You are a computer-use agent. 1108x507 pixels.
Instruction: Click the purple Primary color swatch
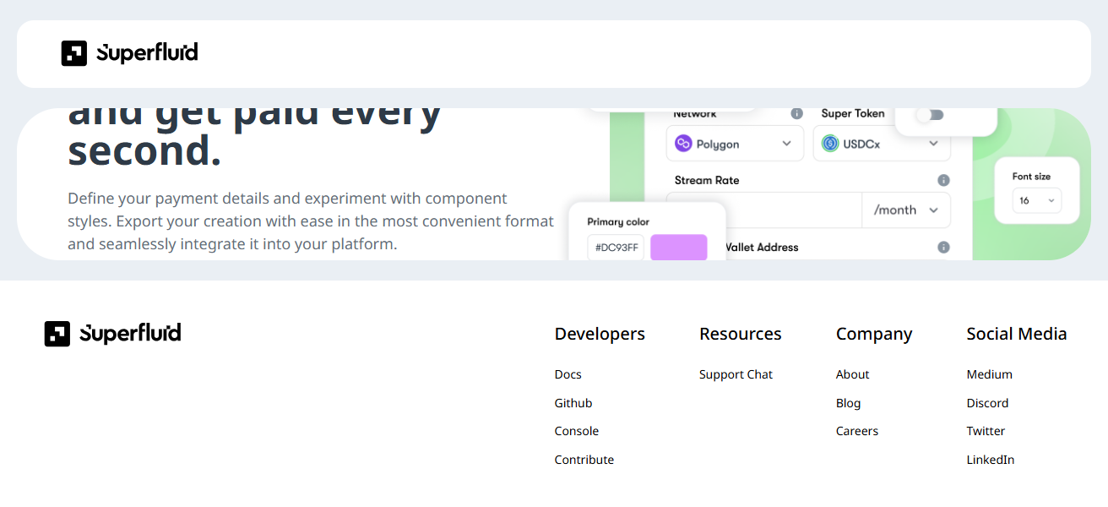[678, 248]
